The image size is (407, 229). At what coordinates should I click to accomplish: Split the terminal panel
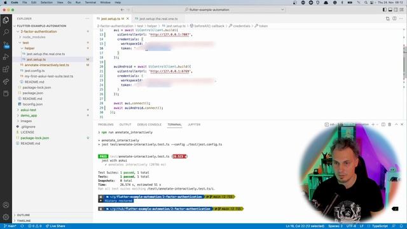point(383,125)
